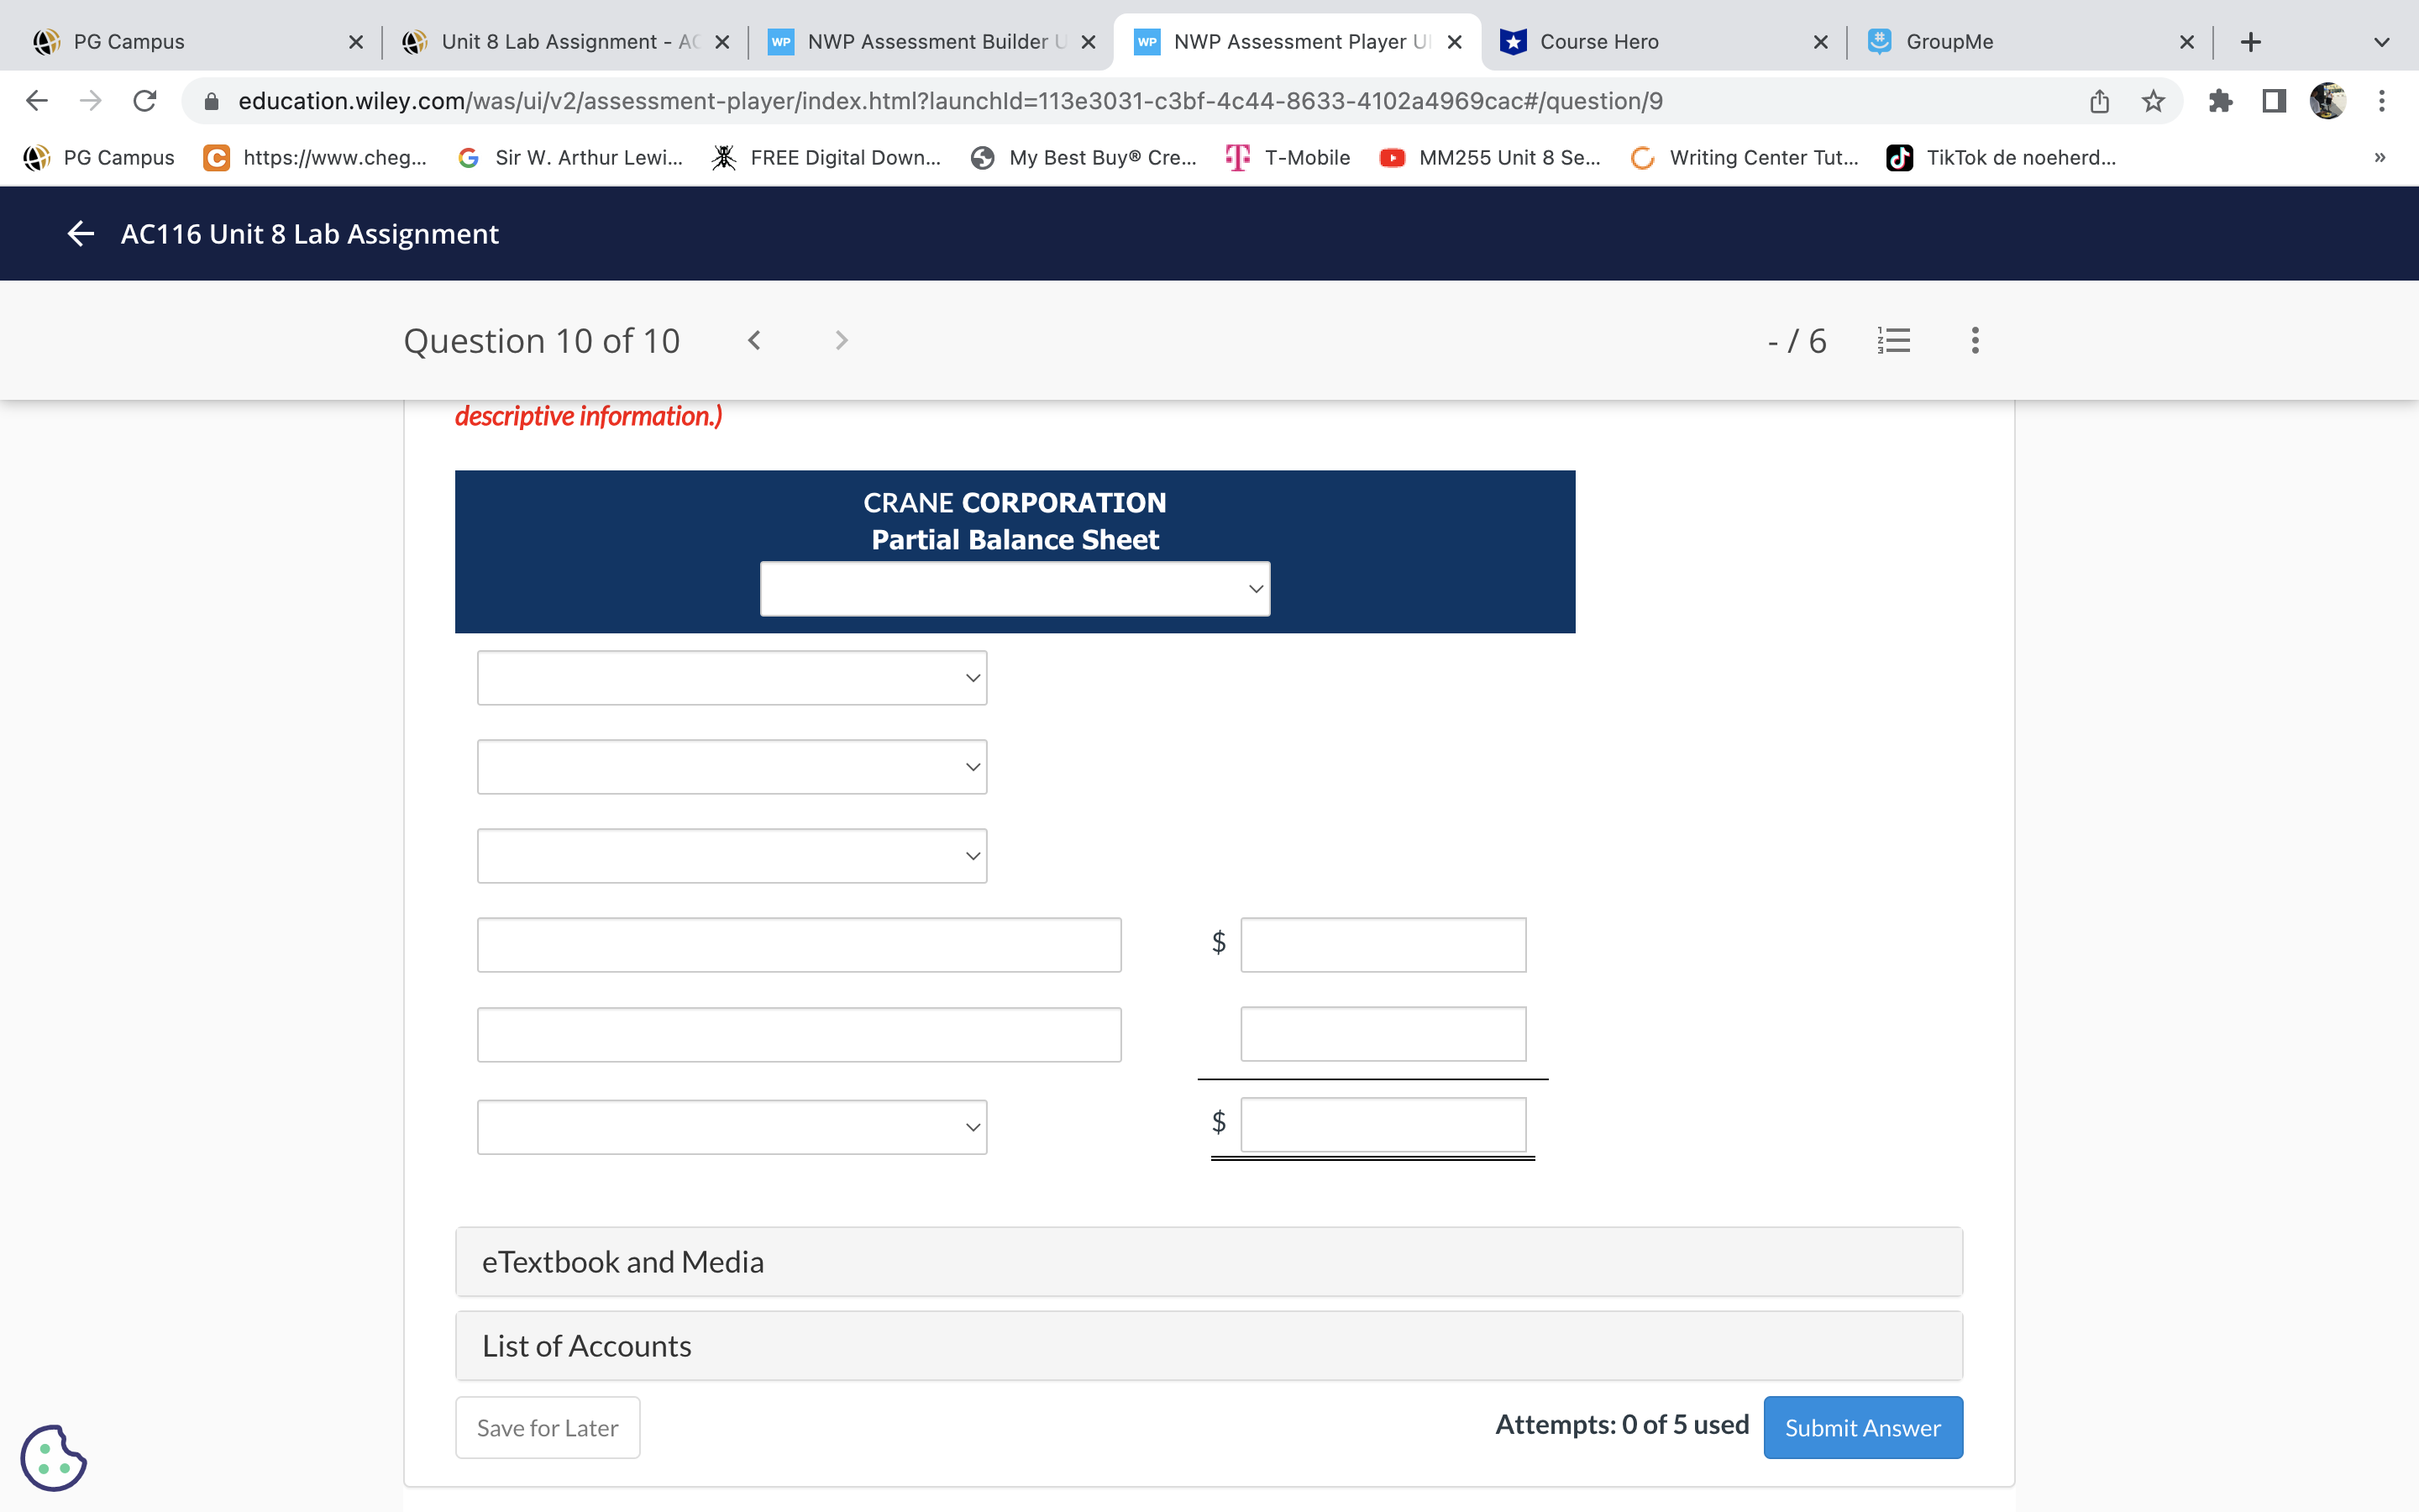Expand the List of Accounts section
The image size is (2419, 1512).
tap(1208, 1346)
